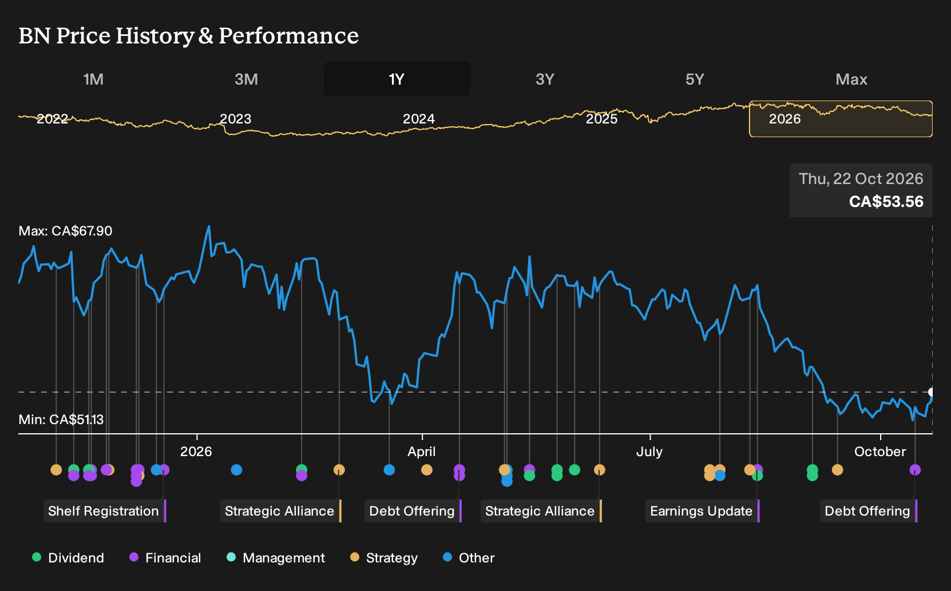Viewport: 951px width, 591px height.
Task: Click purple Financial dot above October Debt Offering
Action: tap(915, 470)
